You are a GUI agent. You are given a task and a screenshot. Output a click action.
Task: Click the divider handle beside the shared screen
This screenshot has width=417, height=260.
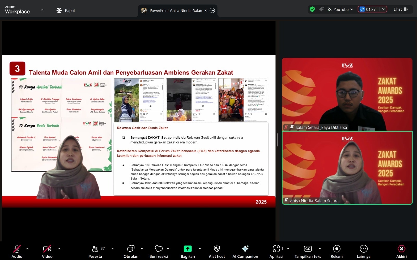click(277, 140)
